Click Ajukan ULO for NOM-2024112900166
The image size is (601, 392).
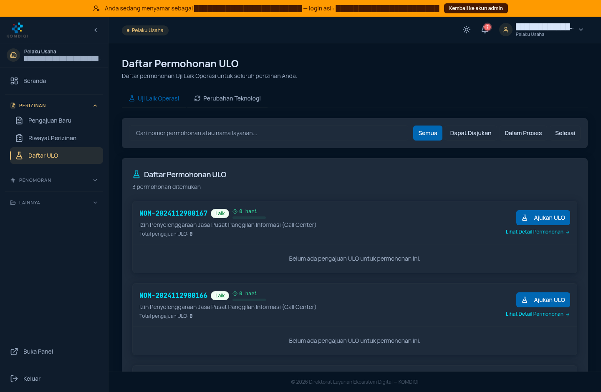543,300
